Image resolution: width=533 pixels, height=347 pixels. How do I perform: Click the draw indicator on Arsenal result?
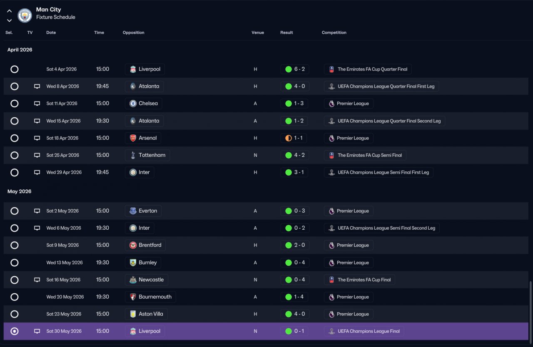(288, 138)
